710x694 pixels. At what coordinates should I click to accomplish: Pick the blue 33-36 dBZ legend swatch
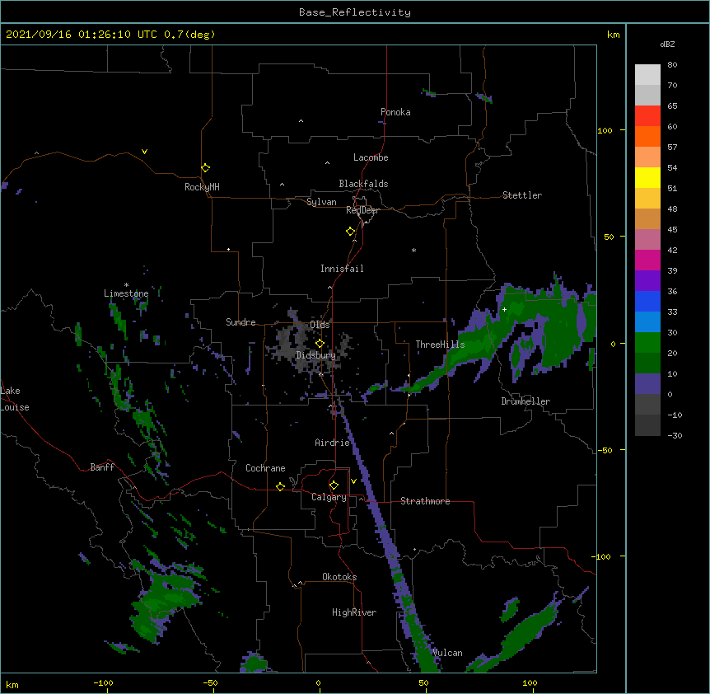point(647,302)
